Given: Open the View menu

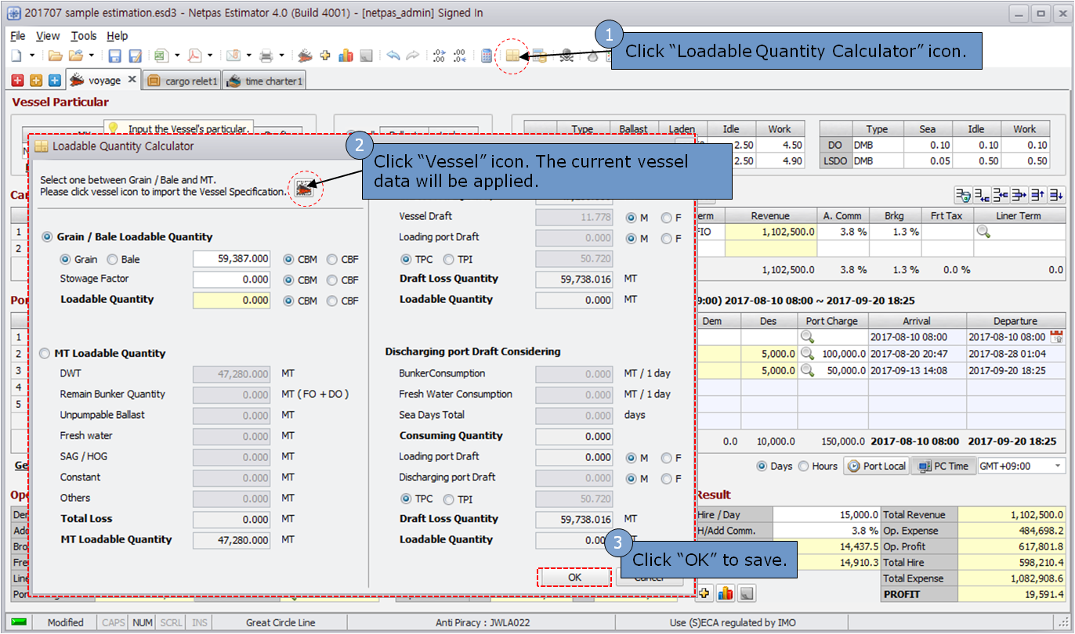Looking at the screenshot, I should pos(48,36).
